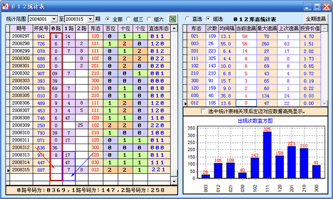Image resolution: width=333 pixels, height=199 pixels.
Task: Click the app icon in the title bar
Action: tap(5, 6)
